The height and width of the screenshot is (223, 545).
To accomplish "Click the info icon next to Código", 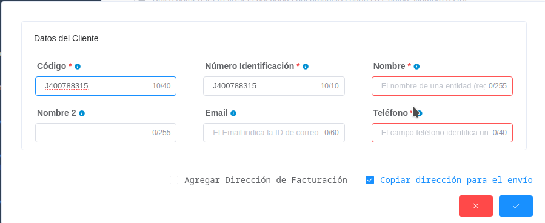I will pyautogui.click(x=78, y=67).
